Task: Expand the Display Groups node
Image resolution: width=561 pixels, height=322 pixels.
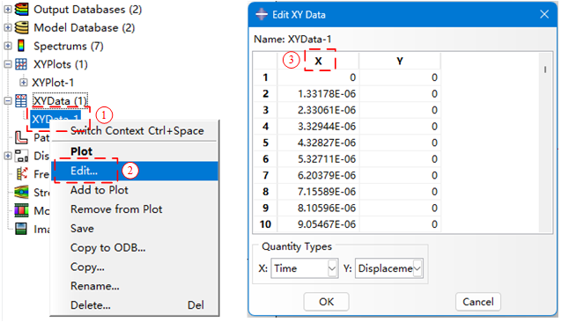Action: tap(8, 156)
